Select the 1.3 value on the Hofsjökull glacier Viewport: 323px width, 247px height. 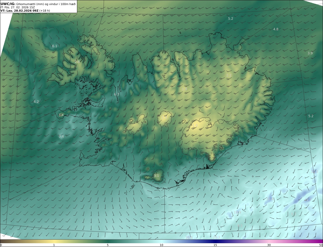click(x=164, y=118)
